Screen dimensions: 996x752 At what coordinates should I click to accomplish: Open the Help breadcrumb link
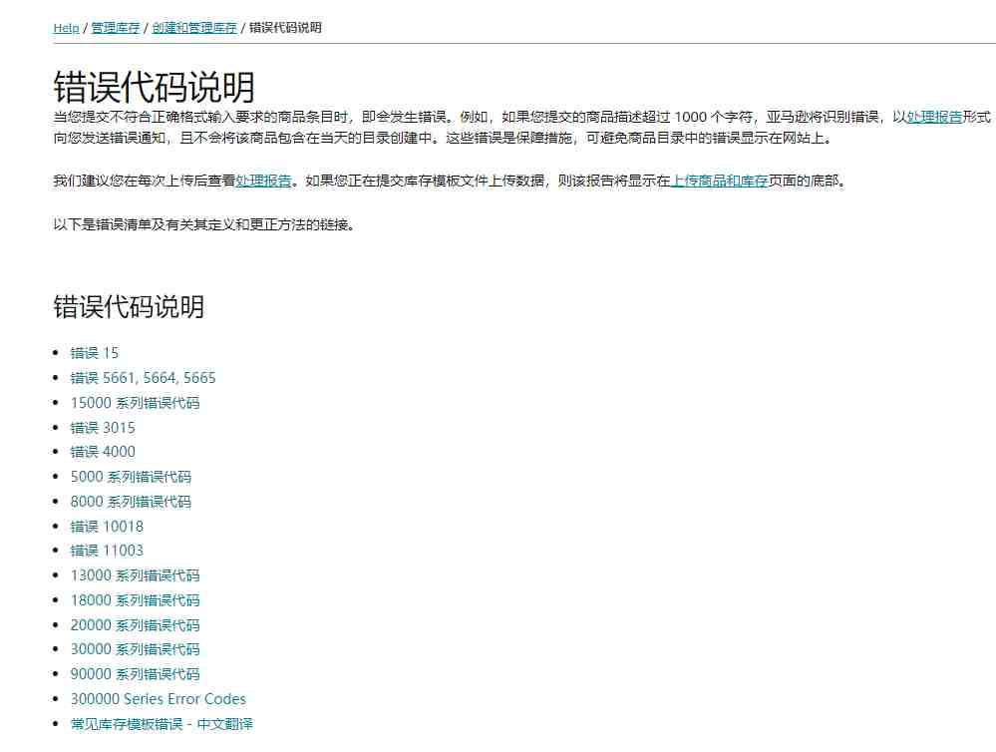[x=66, y=28]
